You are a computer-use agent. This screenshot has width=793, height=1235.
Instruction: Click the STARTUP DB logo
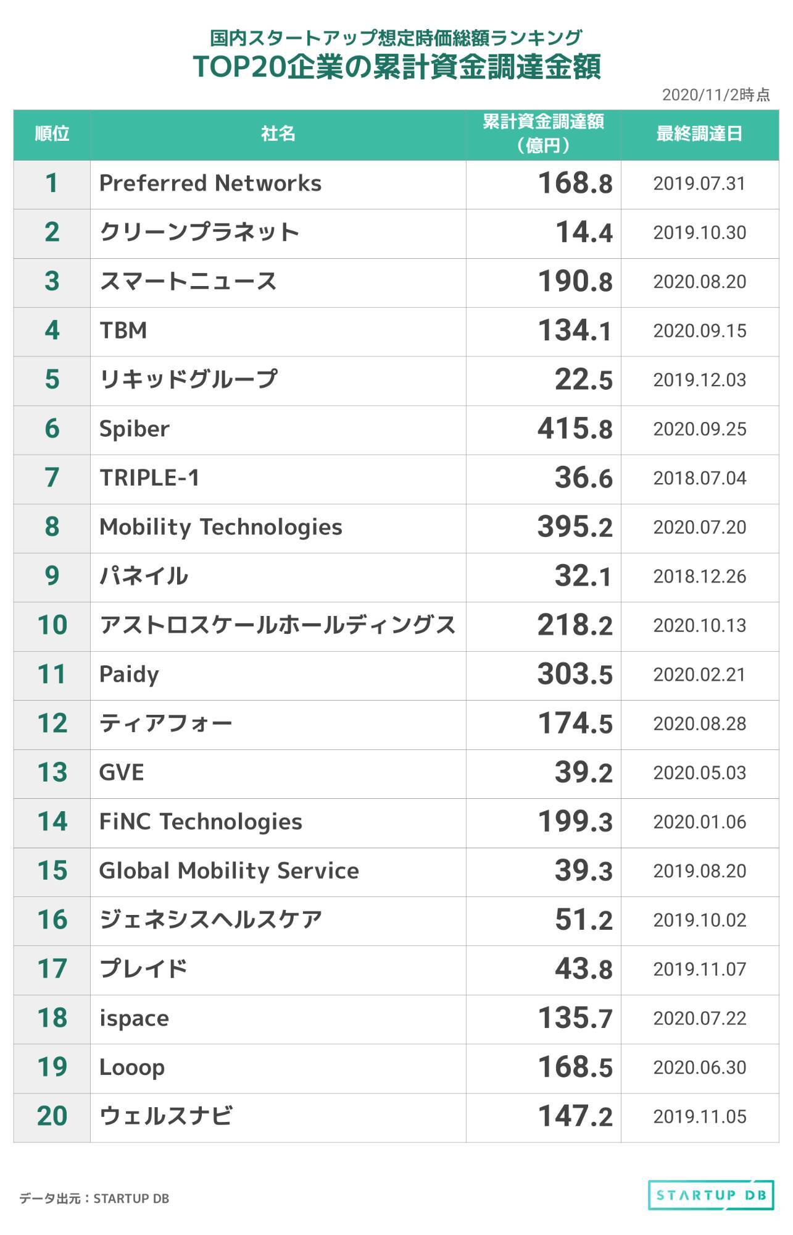point(711,1195)
